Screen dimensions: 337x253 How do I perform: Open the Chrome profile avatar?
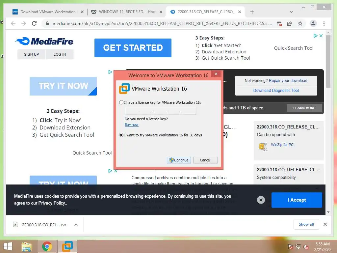(x=313, y=23)
